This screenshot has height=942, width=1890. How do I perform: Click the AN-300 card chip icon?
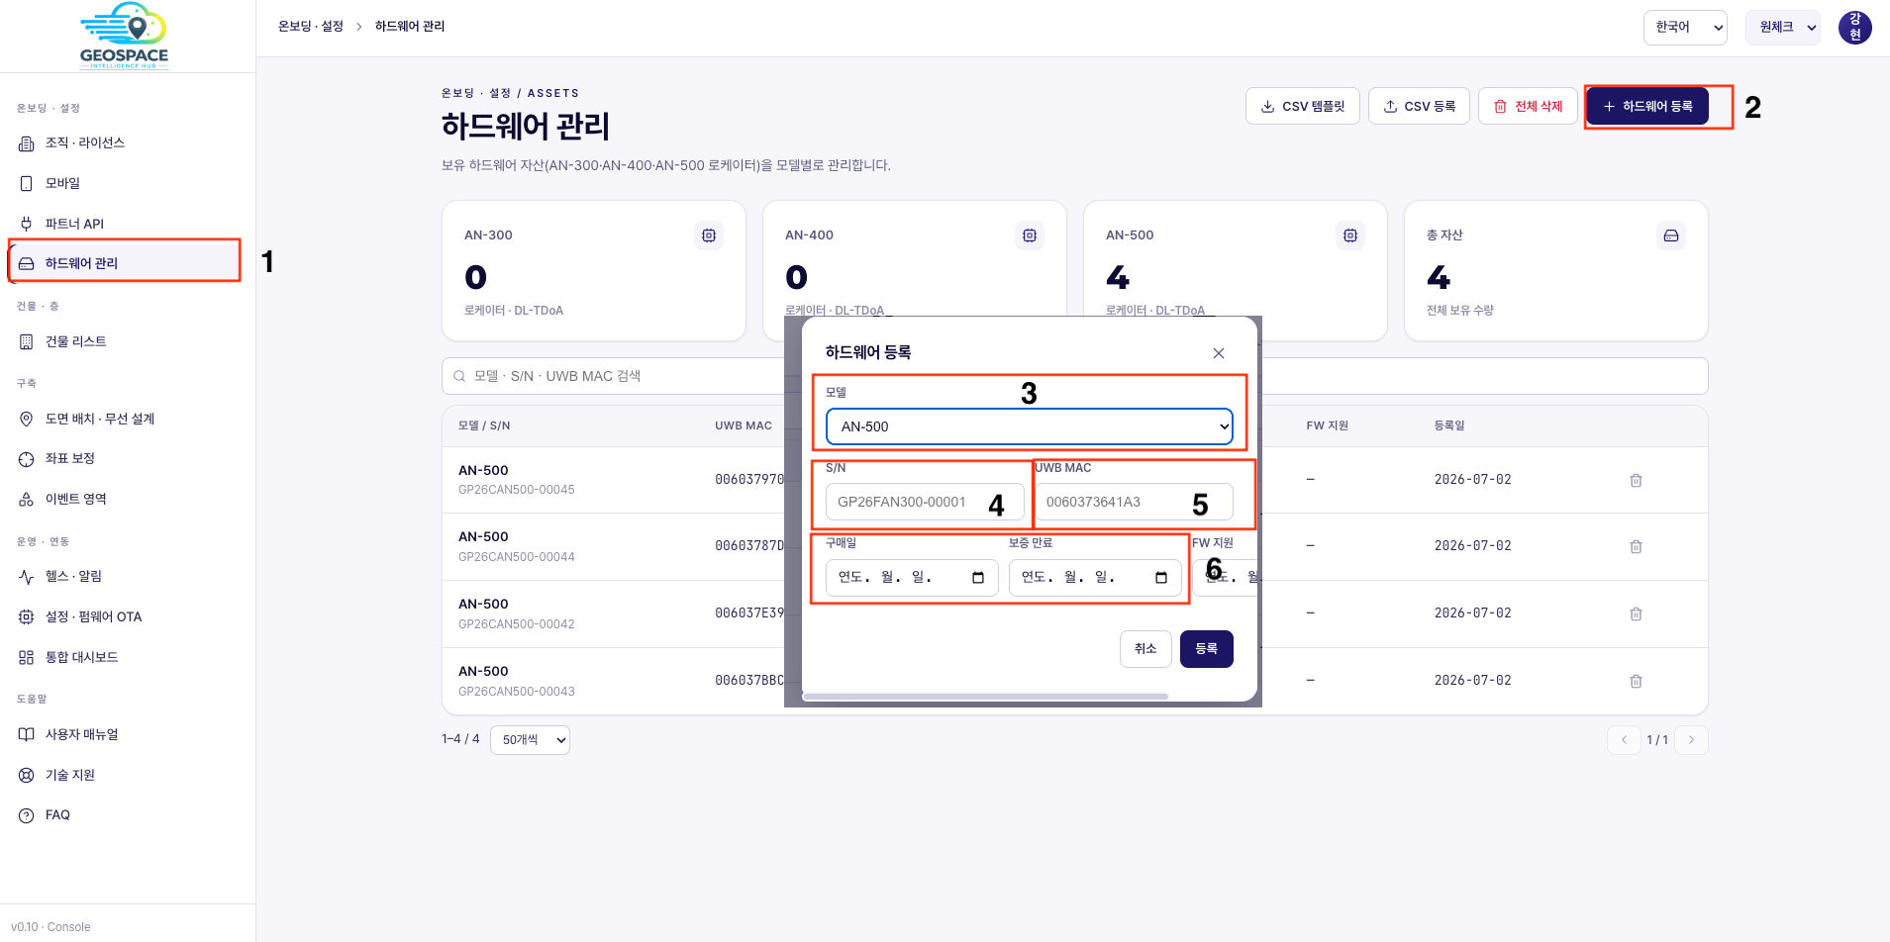(709, 235)
